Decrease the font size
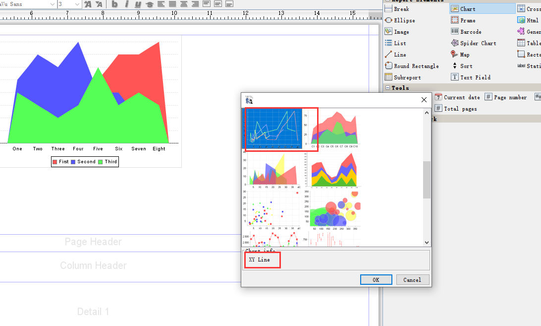 click(x=99, y=4)
